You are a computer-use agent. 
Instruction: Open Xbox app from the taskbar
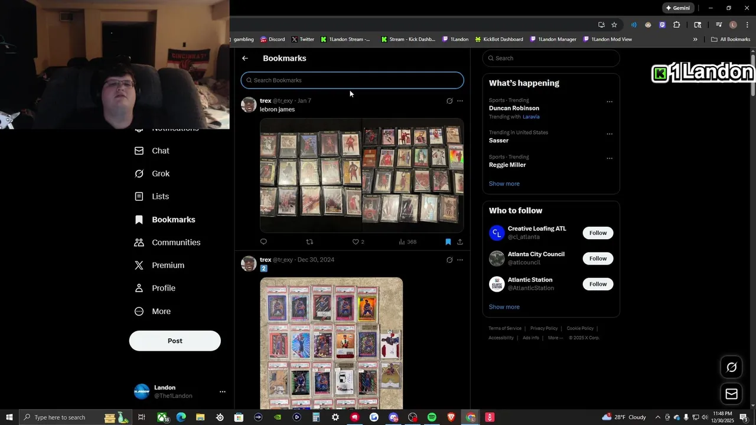coord(162,417)
